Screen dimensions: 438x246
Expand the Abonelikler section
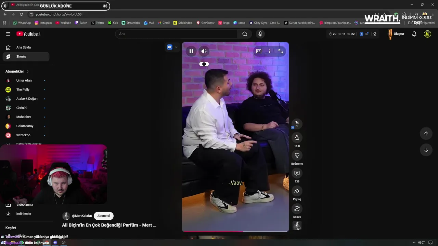(17, 71)
